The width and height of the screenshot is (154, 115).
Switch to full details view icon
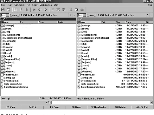tap(21, 10)
